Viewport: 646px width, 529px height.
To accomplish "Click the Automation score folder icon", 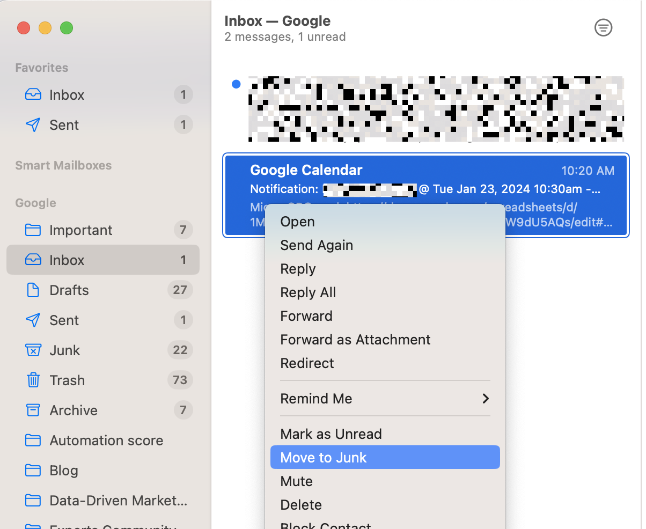I will [33, 440].
